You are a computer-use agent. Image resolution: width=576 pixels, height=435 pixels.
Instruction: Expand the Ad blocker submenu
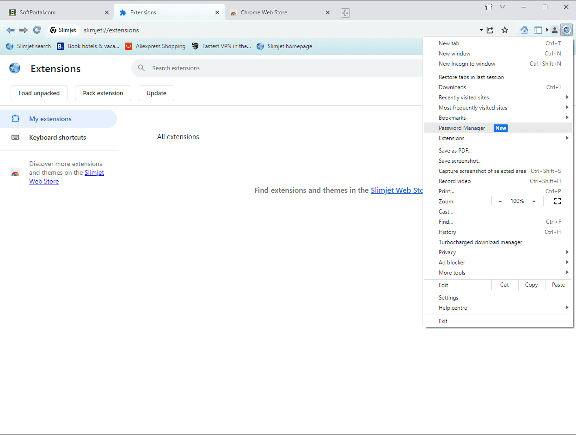tap(498, 263)
